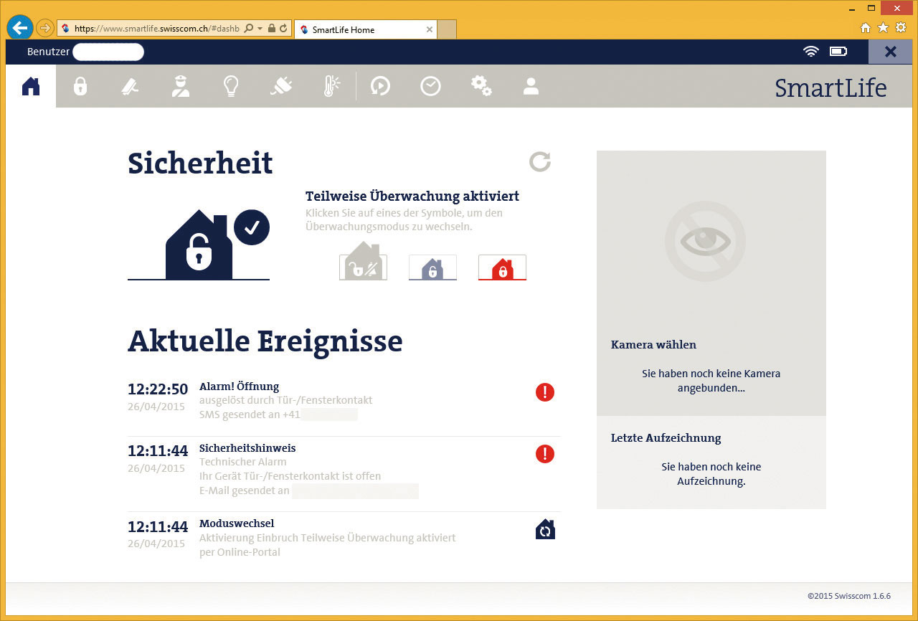Select the full surveillance red house mode
Screen dimensions: 918x621
tap(502, 267)
